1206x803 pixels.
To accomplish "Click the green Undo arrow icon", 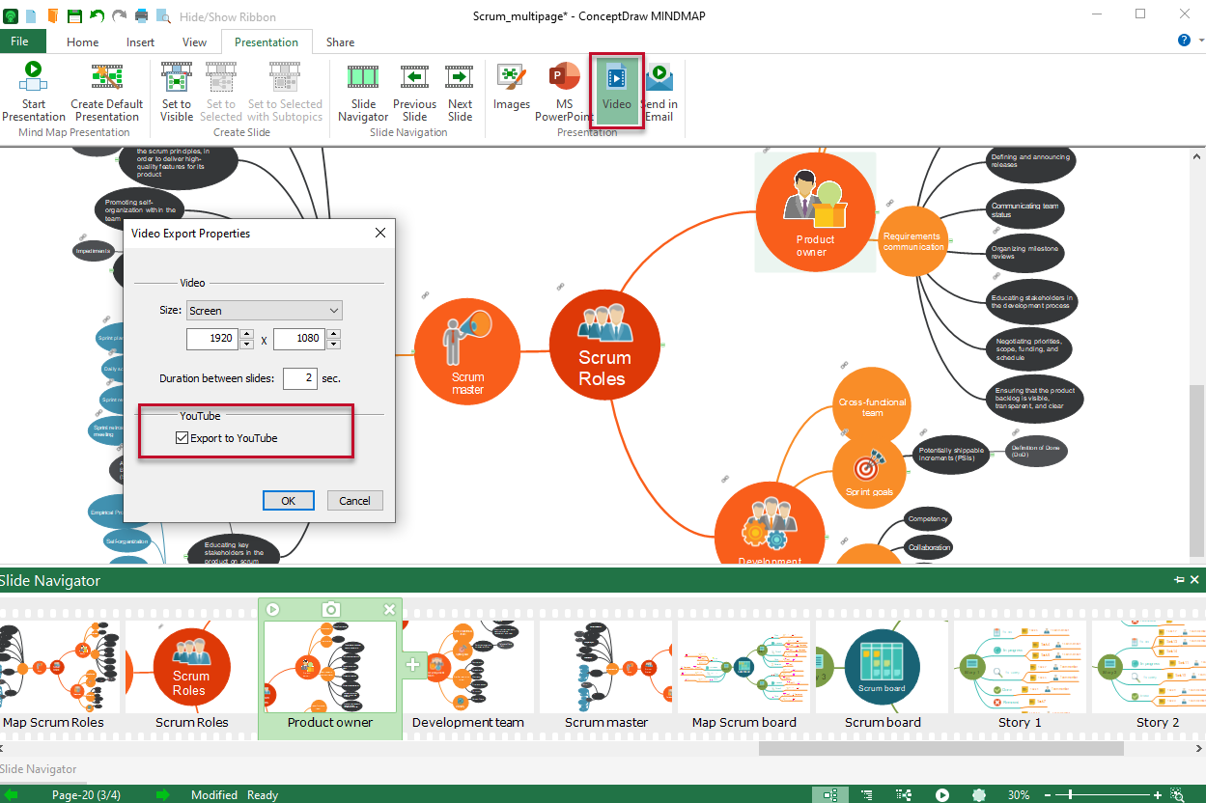I will 97,15.
